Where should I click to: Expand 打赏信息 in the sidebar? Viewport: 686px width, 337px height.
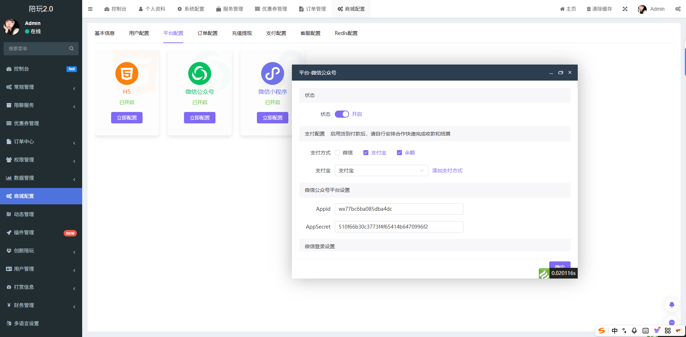click(41, 287)
